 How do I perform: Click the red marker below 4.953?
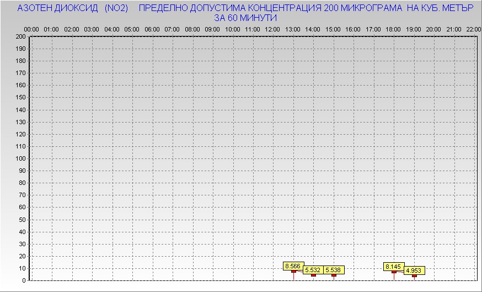[414, 275]
